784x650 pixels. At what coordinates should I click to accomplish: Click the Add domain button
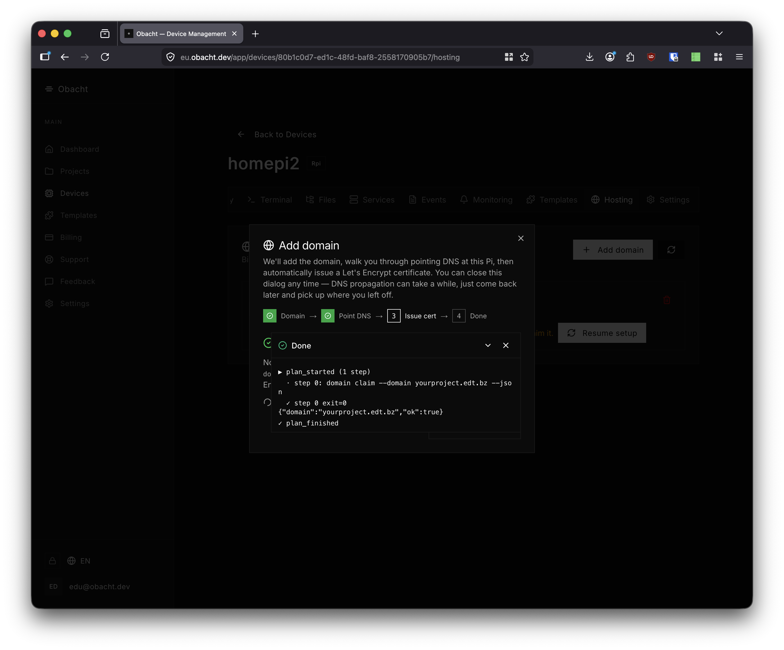tap(613, 250)
